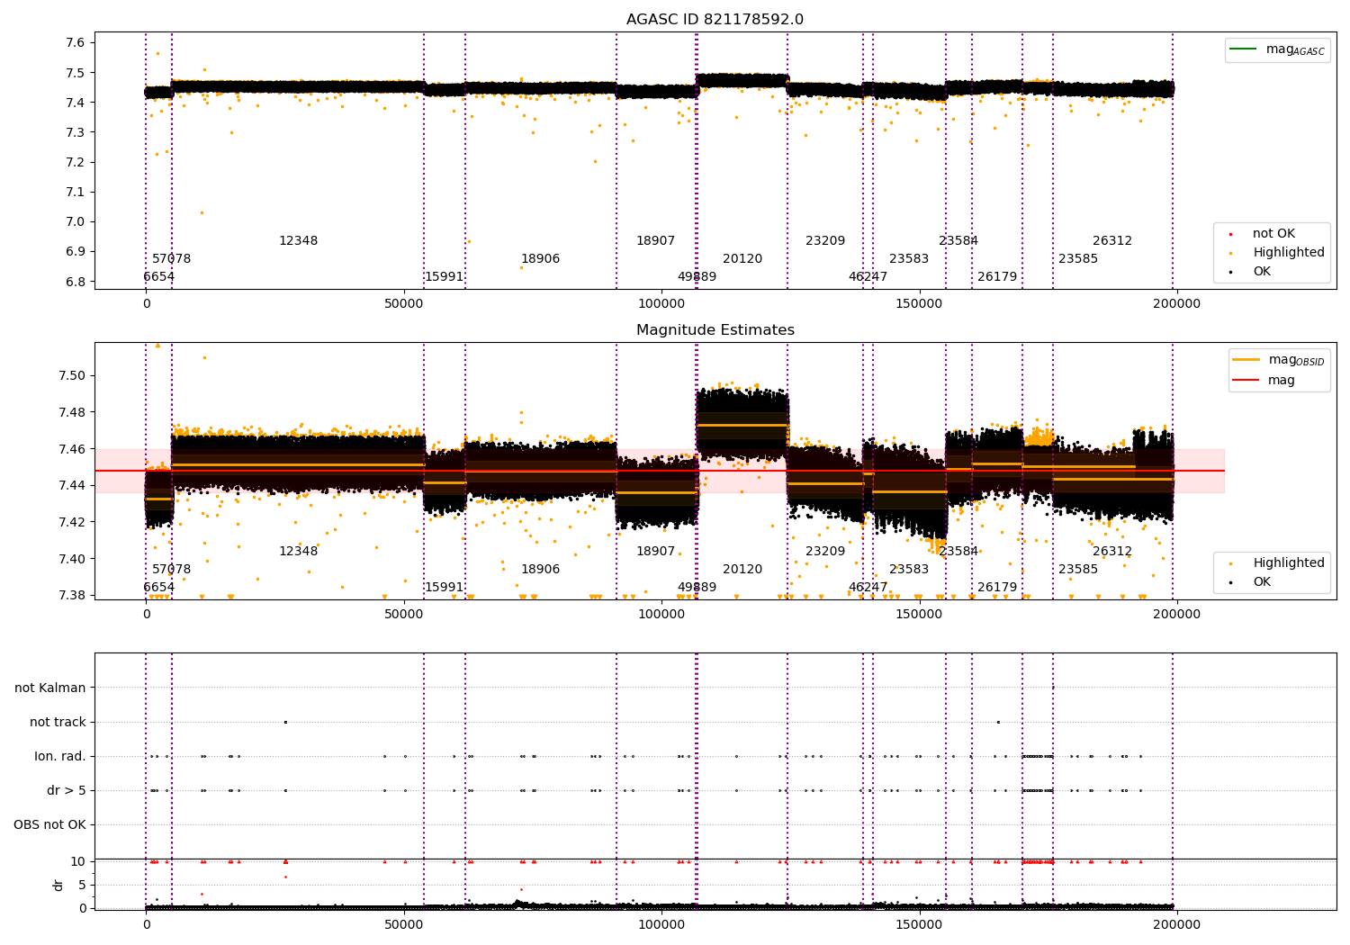Click obsid label 12348 in top plot
The image size is (1350, 945).
tap(298, 241)
